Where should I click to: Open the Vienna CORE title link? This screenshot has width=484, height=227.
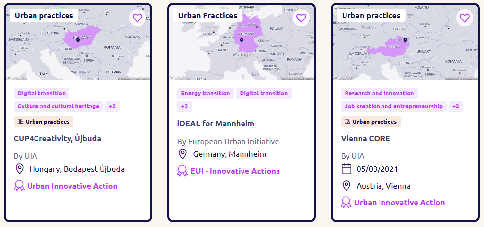[366, 138]
